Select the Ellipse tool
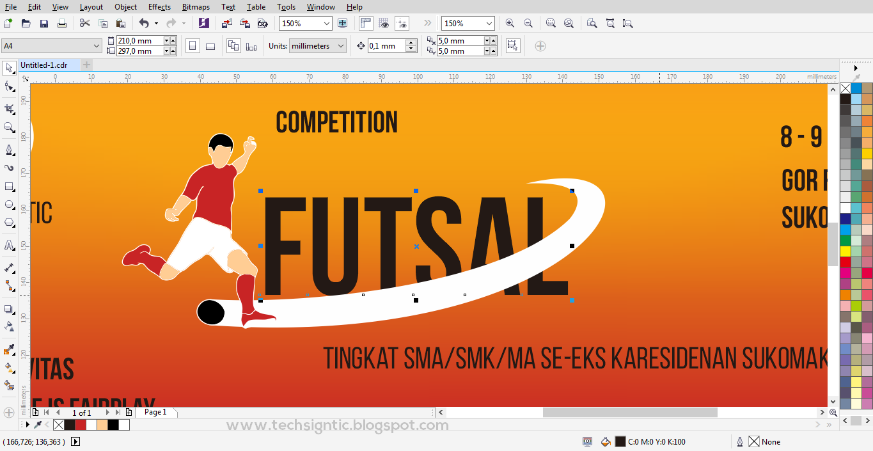The height and width of the screenshot is (451, 873). point(8,205)
